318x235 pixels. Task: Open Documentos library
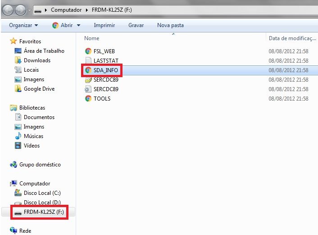pos(39,117)
